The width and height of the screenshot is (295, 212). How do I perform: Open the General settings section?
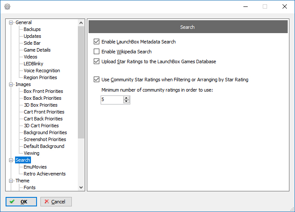24,22
